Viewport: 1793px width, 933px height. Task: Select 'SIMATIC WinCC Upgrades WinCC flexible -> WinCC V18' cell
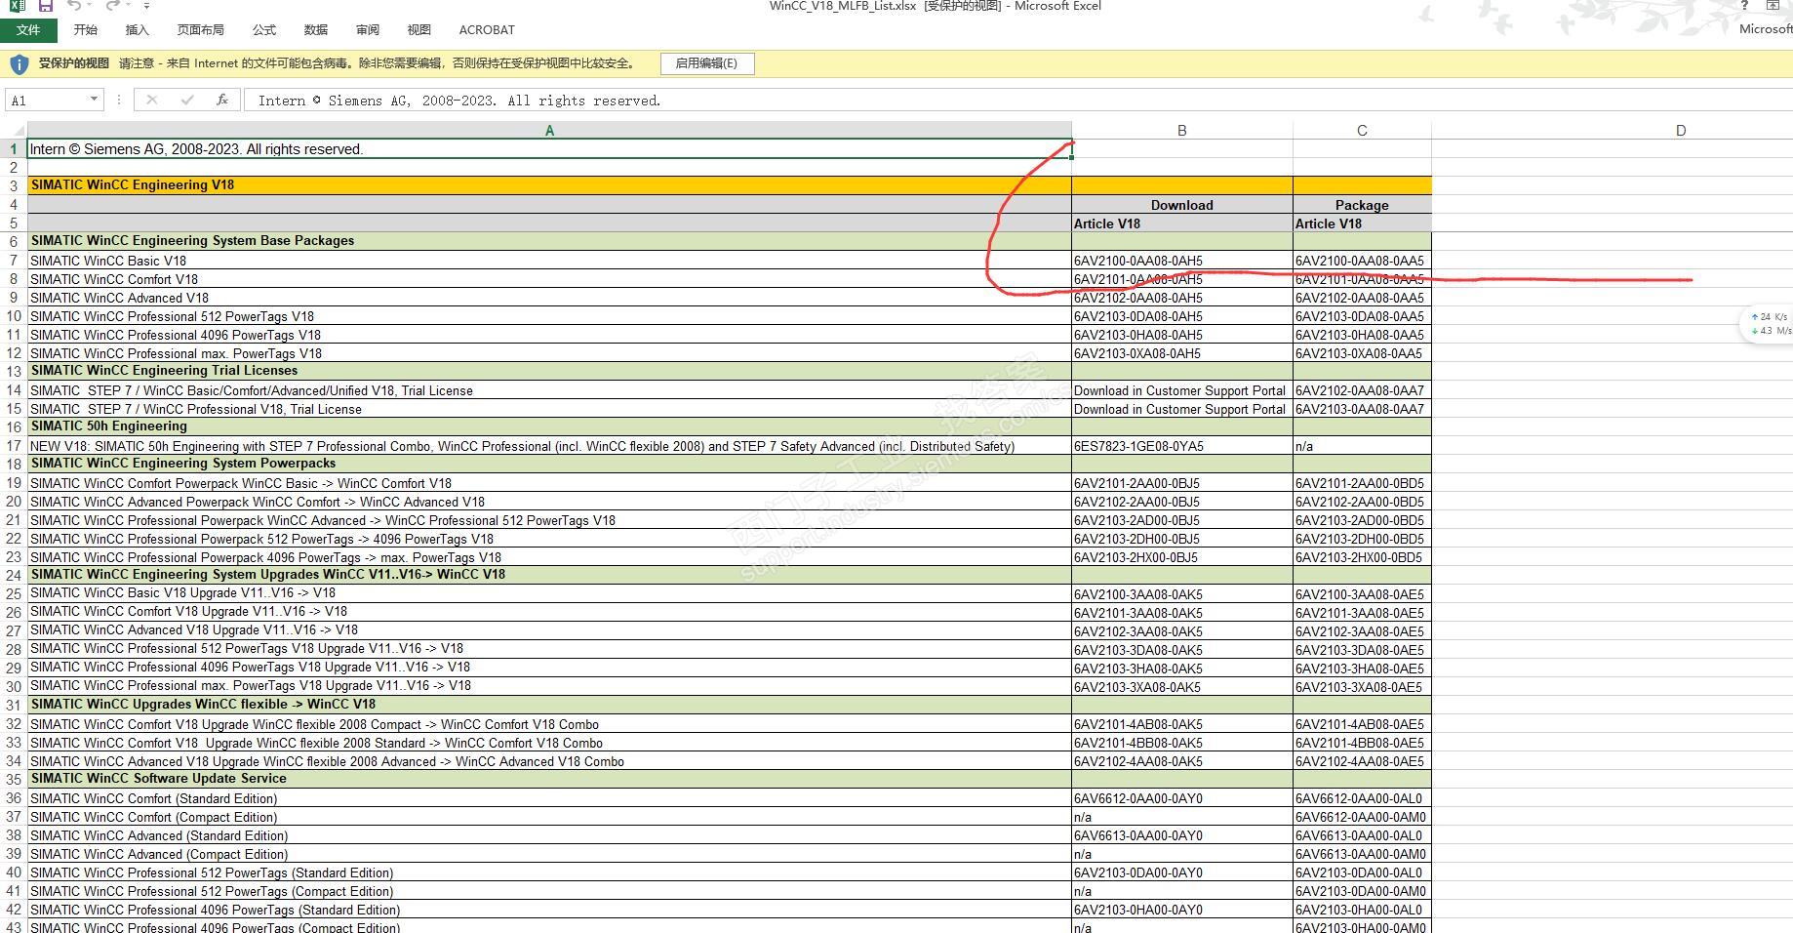549,705
